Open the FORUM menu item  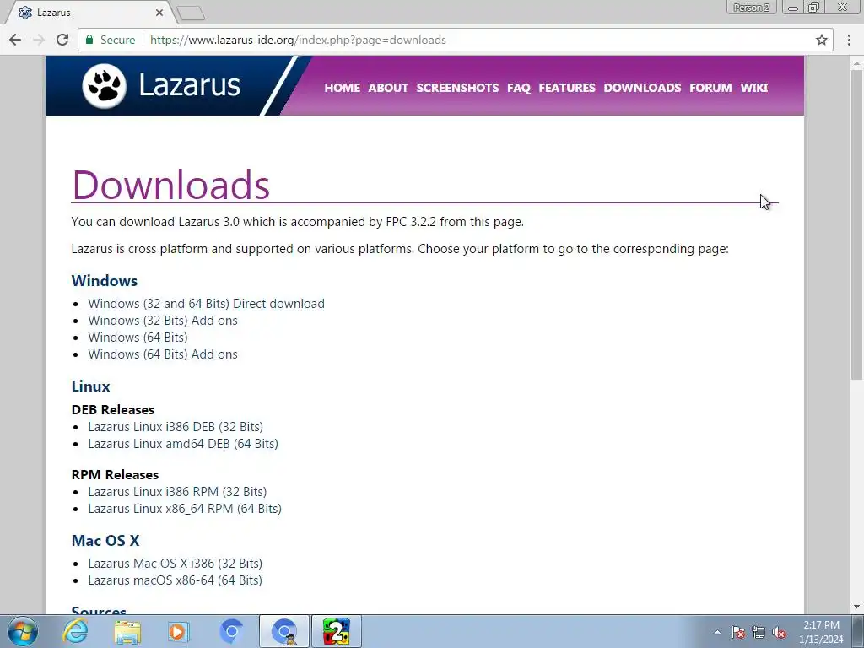(x=710, y=88)
